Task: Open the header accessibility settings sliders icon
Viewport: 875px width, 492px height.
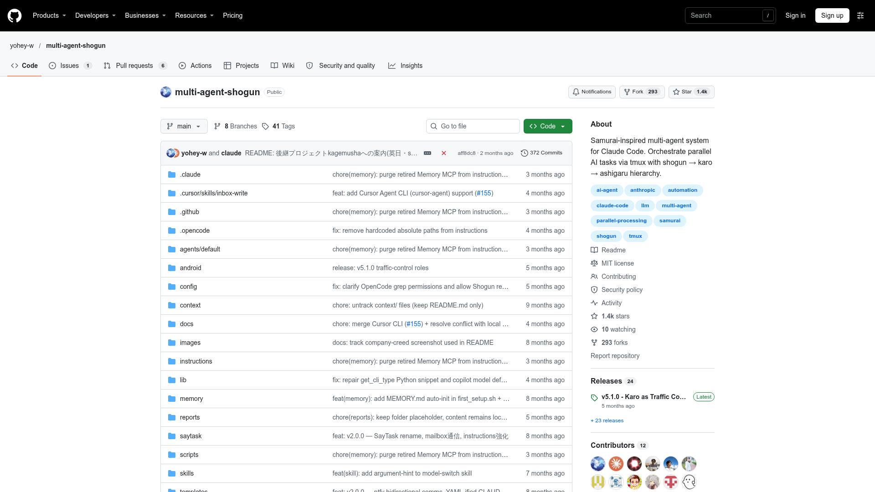Action: [860, 15]
